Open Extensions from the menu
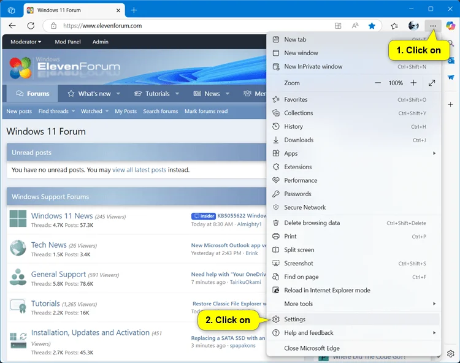 tap(354, 167)
